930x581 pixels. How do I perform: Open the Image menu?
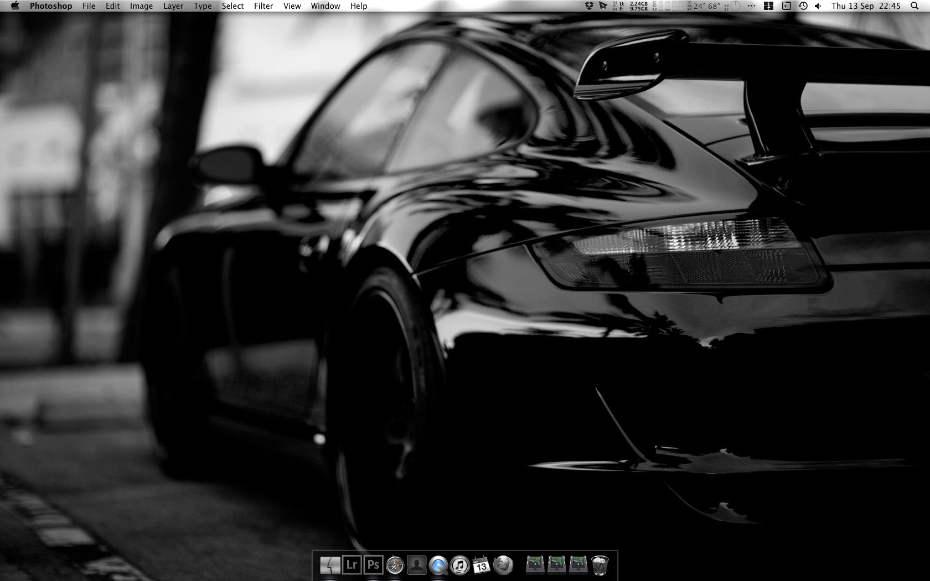point(141,6)
